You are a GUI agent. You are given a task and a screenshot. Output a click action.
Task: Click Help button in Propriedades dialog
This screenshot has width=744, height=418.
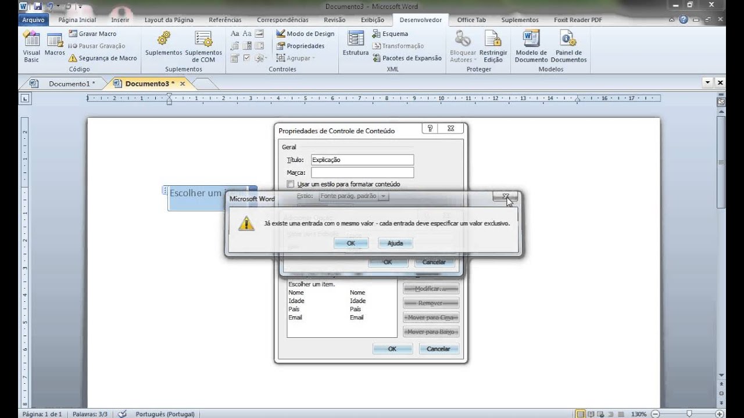(x=430, y=129)
